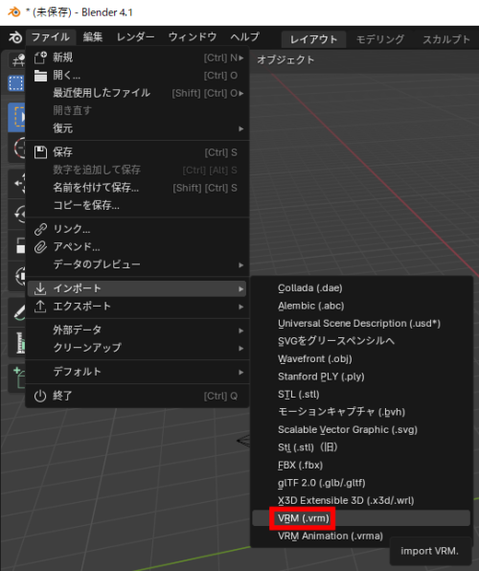Import VRM (.vrm) file
479x571 pixels.
pyautogui.click(x=361, y=518)
